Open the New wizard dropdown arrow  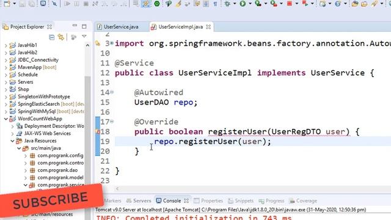click(14, 4)
